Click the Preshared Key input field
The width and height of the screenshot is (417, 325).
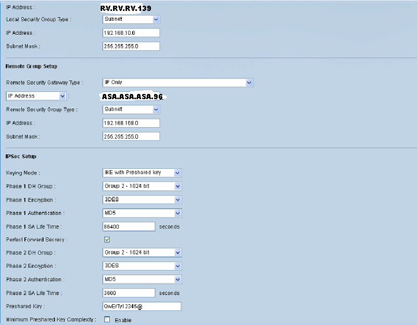tap(142, 306)
